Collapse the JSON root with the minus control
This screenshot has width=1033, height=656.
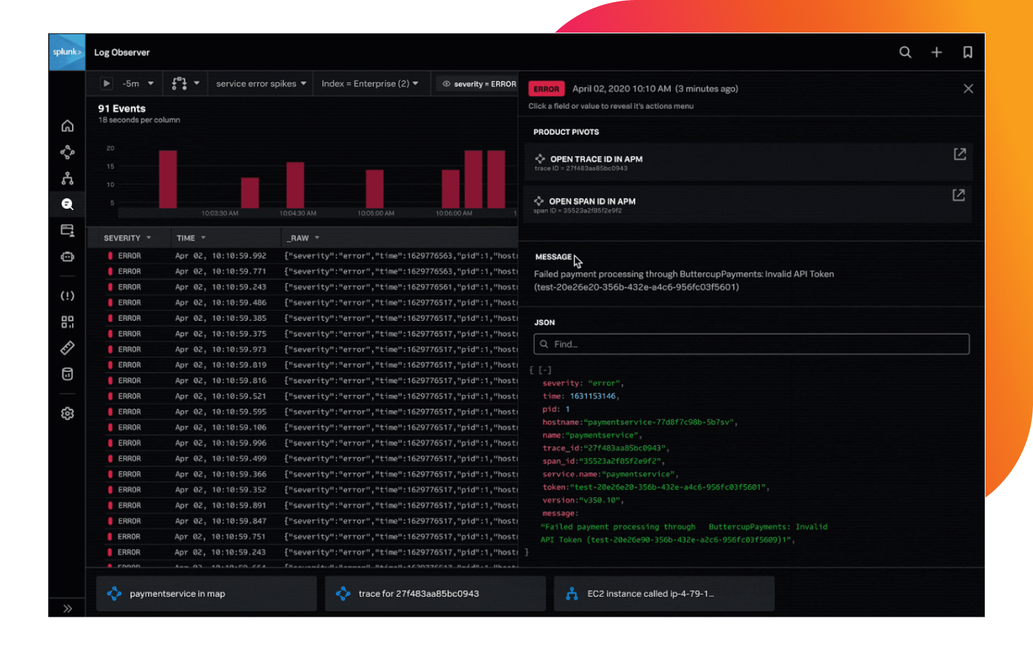pyautogui.click(x=544, y=369)
